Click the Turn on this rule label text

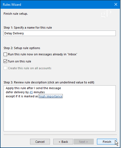[x=19, y=61]
